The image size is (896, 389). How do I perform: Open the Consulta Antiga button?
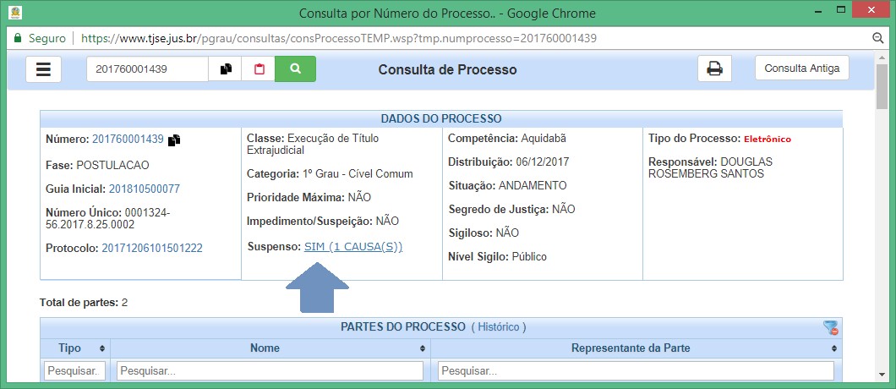[801, 68]
